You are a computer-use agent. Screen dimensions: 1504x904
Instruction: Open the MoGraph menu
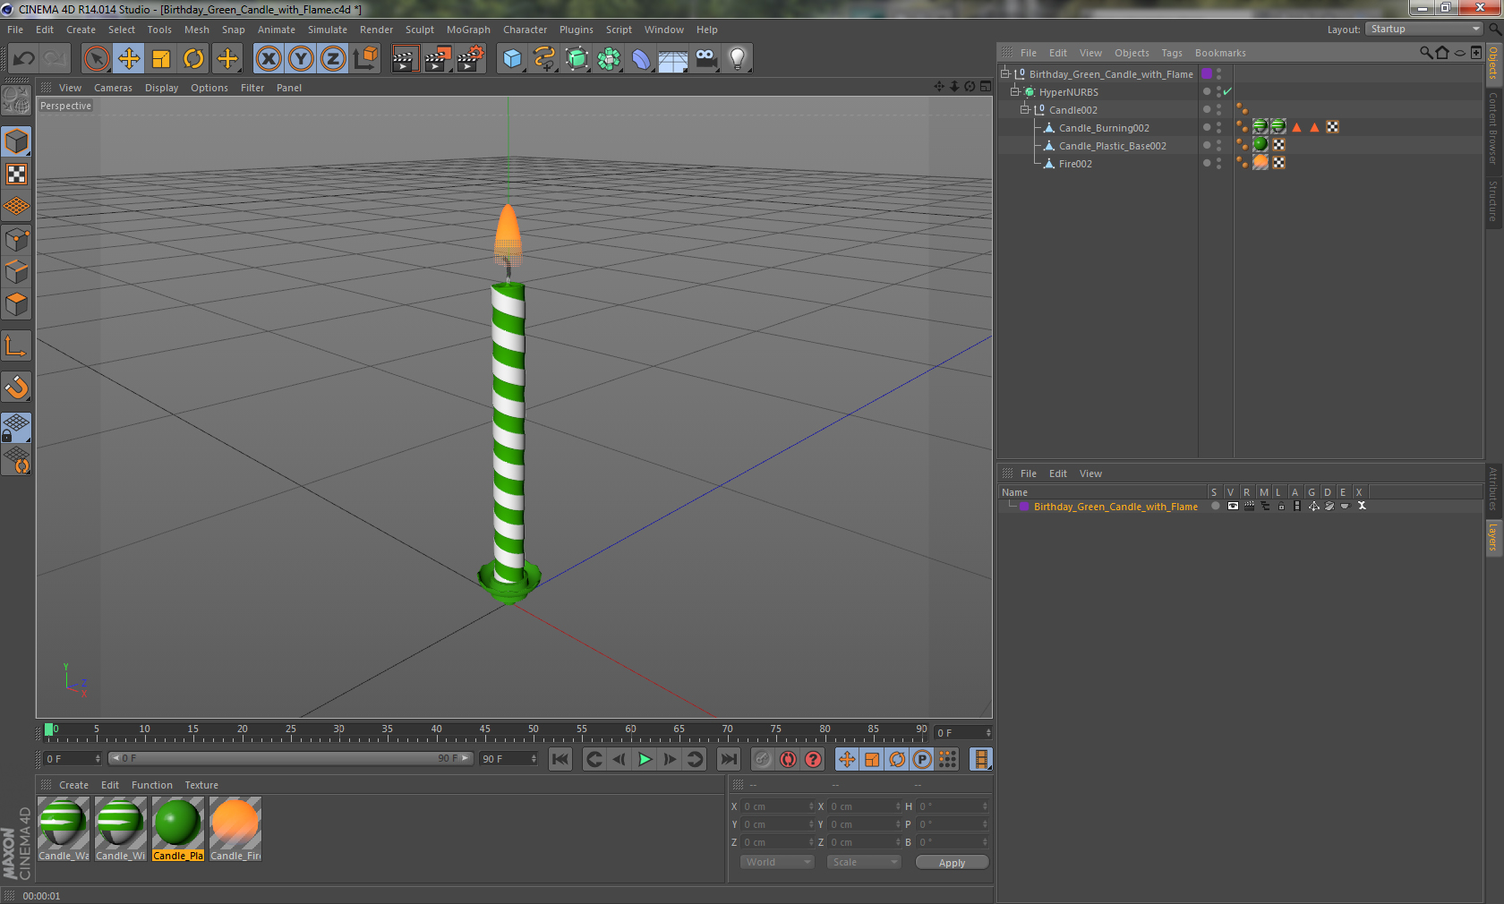click(468, 30)
